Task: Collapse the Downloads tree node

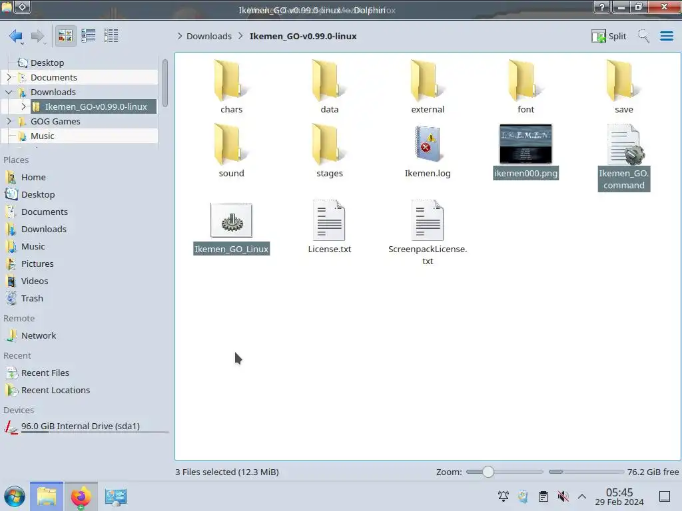Action: [x=9, y=92]
